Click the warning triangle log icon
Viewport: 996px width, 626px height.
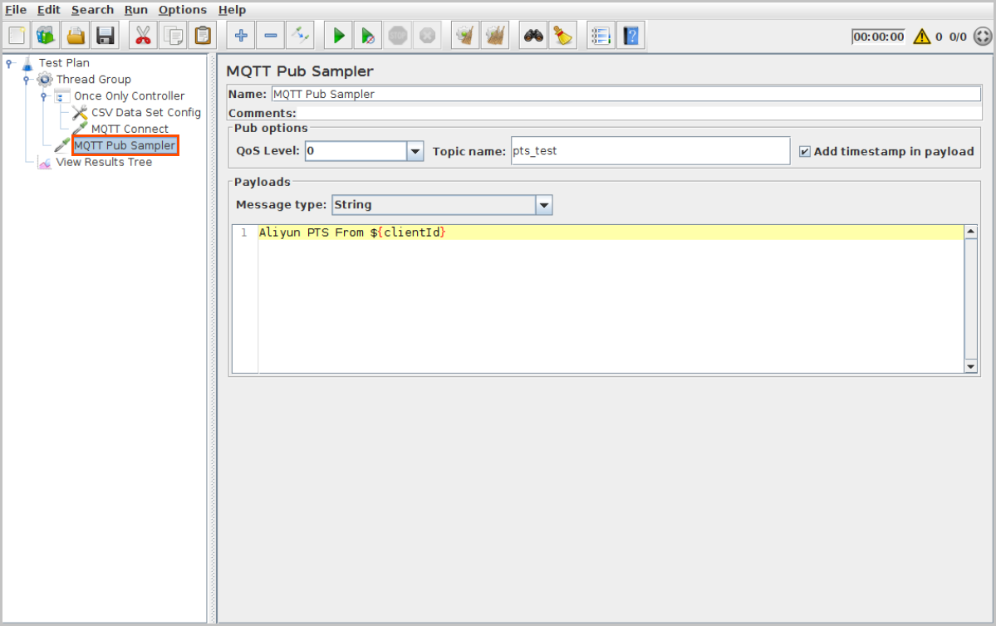[x=922, y=37]
